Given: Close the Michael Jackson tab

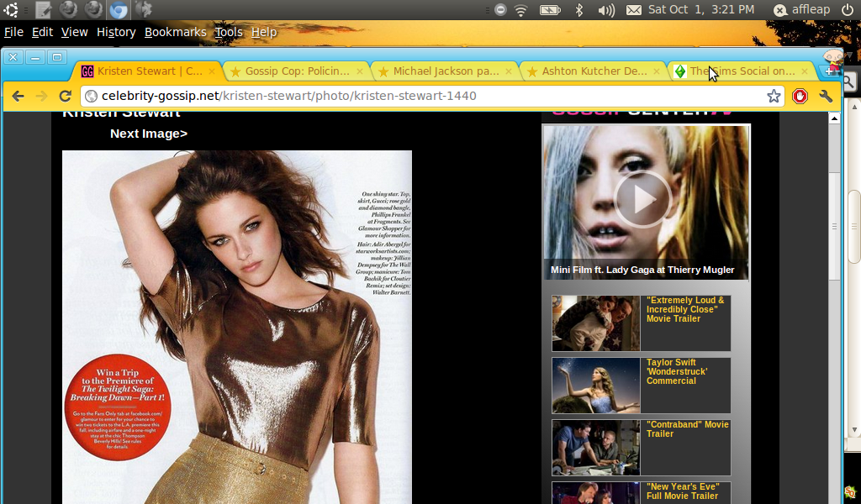Looking at the screenshot, I should (x=509, y=71).
